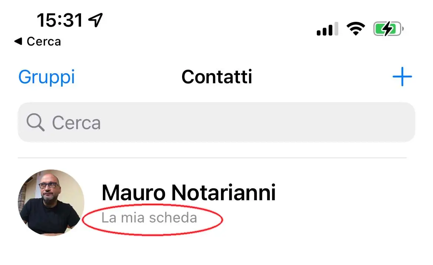Tap the Contatti title
Image resolution: width=433 pixels, height=265 pixels.
pyautogui.click(x=217, y=77)
